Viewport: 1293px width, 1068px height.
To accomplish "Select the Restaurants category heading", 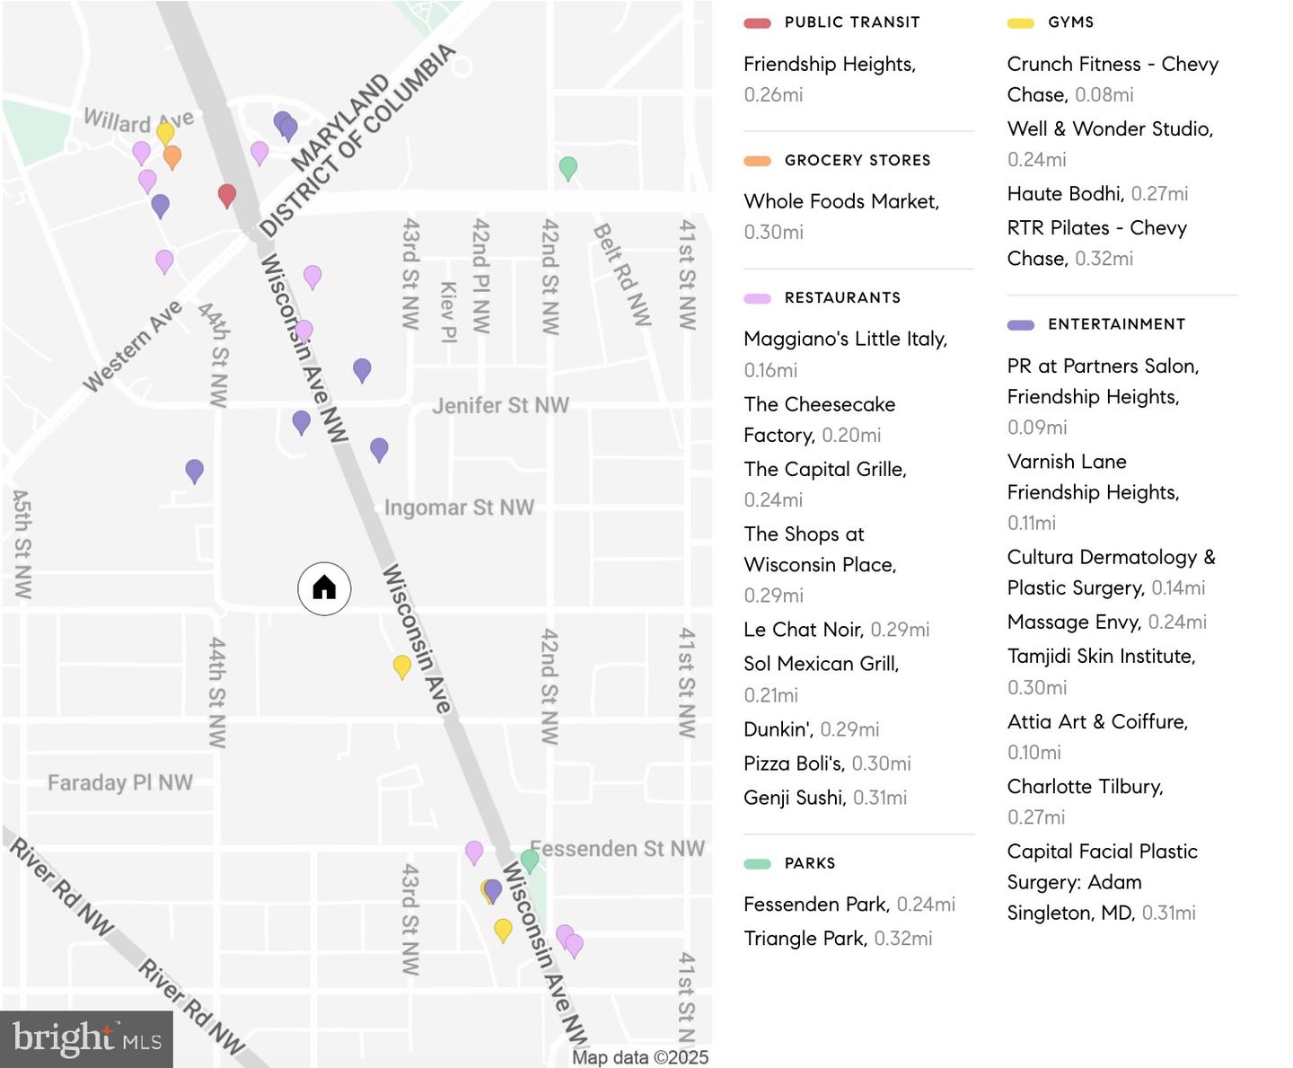I will (x=842, y=298).
